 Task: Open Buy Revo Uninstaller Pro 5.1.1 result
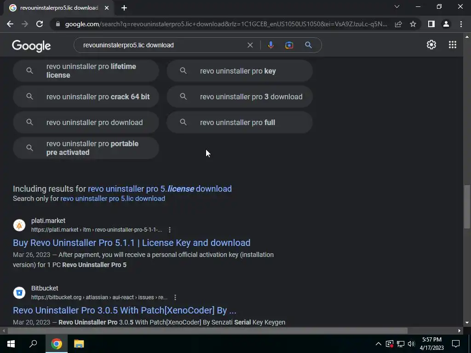(x=132, y=243)
